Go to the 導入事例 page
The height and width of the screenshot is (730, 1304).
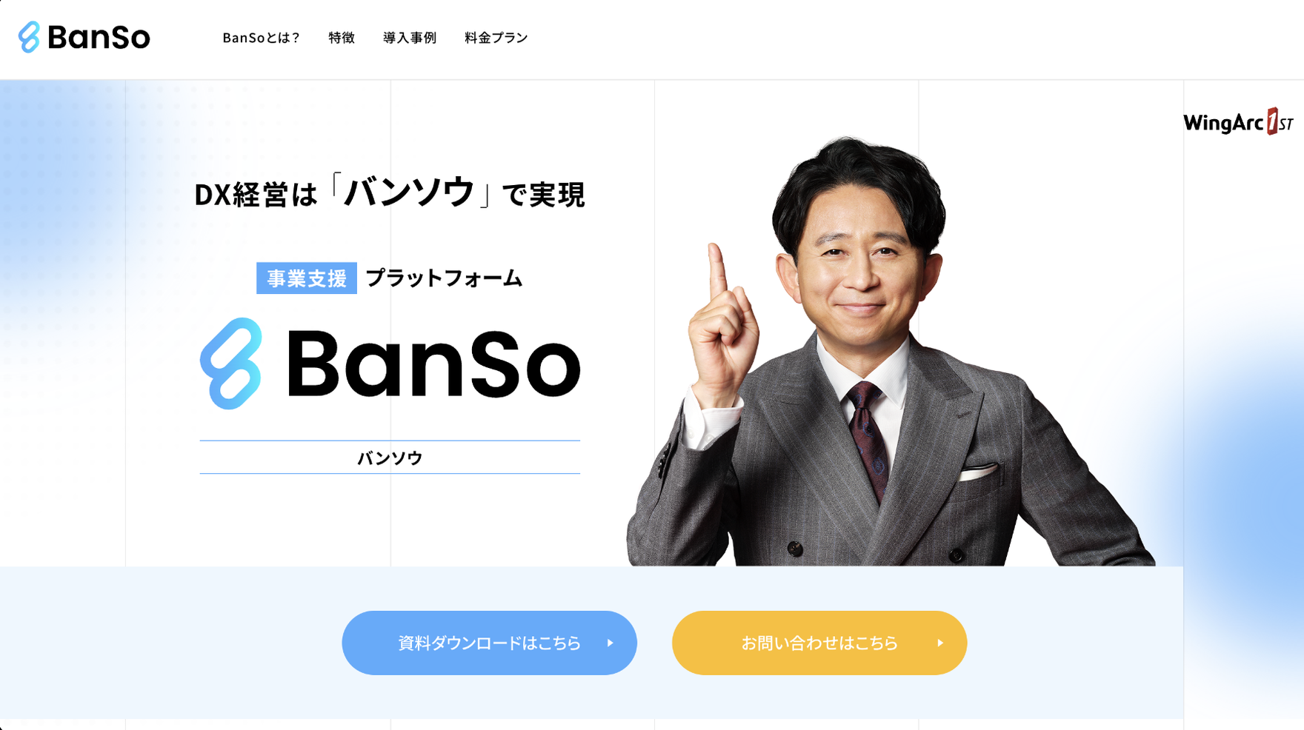(410, 38)
